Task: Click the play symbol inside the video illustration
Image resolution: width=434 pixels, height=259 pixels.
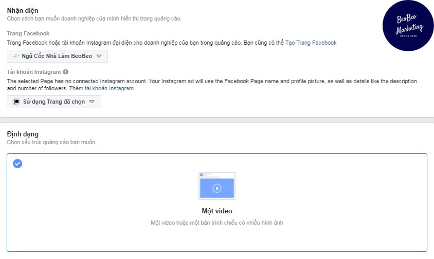Action: (x=217, y=188)
